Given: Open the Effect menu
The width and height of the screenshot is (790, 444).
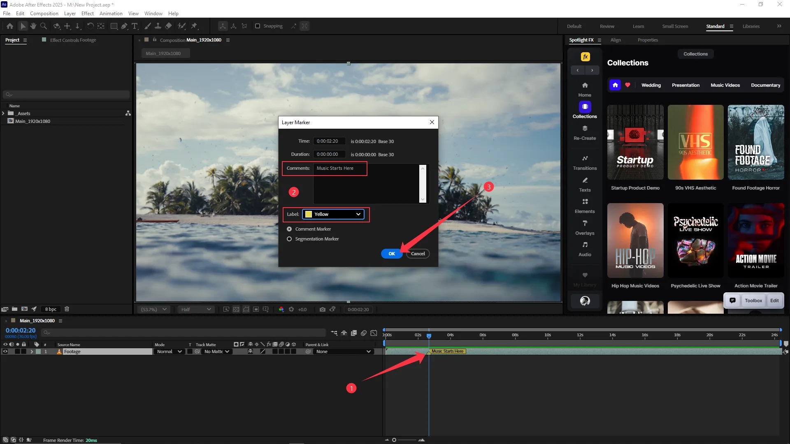Looking at the screenshot, I should click(x=88, y=14).
